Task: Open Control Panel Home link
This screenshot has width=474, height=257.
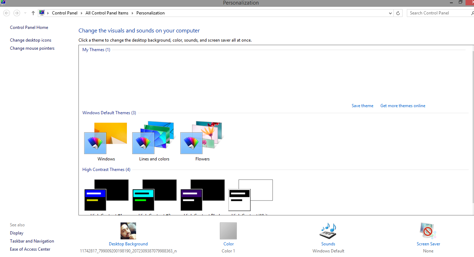Action: pos(29,27)
